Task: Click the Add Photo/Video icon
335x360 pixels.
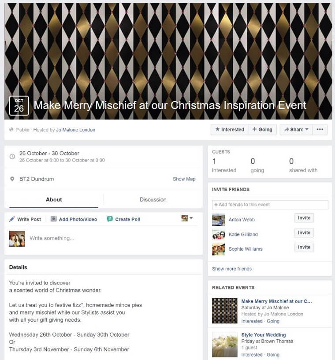Action: (53, 219)
